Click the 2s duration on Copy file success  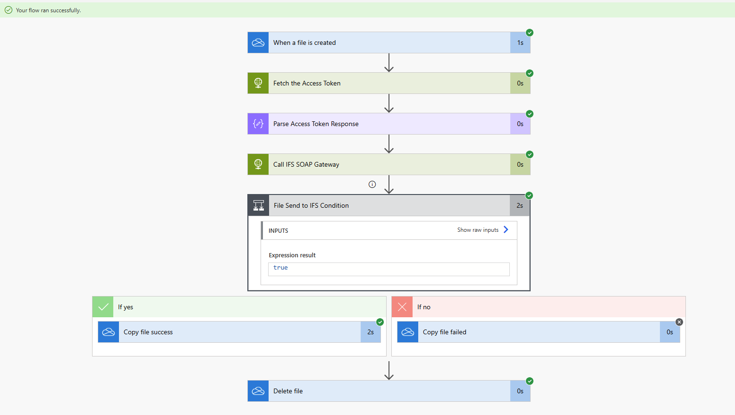[x=371, y=332]
